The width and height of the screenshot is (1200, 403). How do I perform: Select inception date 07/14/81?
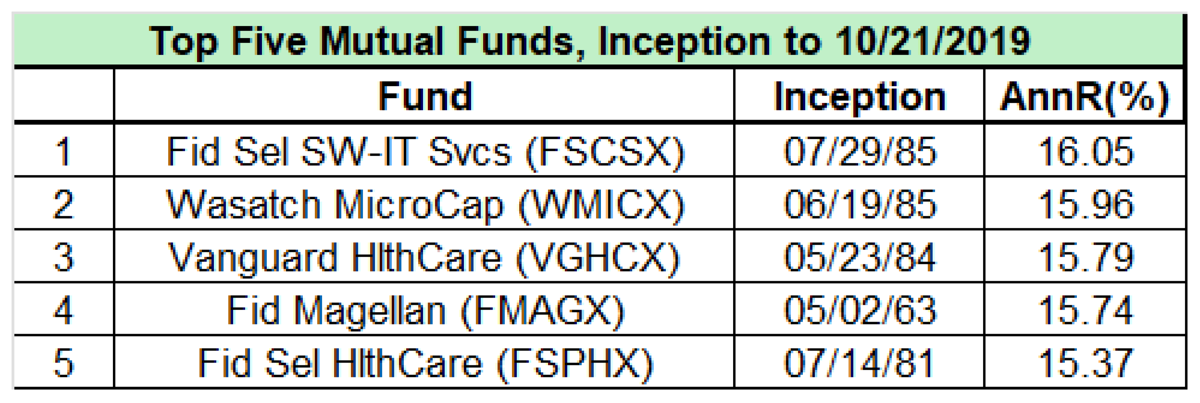click(860, 363)
